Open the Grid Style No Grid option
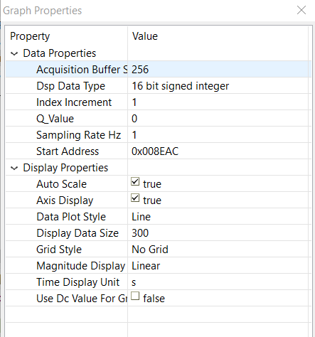Screen dimensions: 315x337 pyautogui.click(x=219, y=250)
